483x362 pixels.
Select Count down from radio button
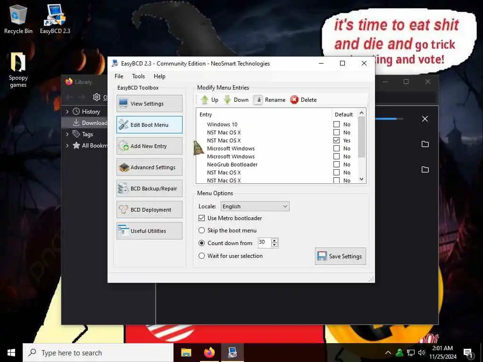pyautogui.click(x=201, y=243)
